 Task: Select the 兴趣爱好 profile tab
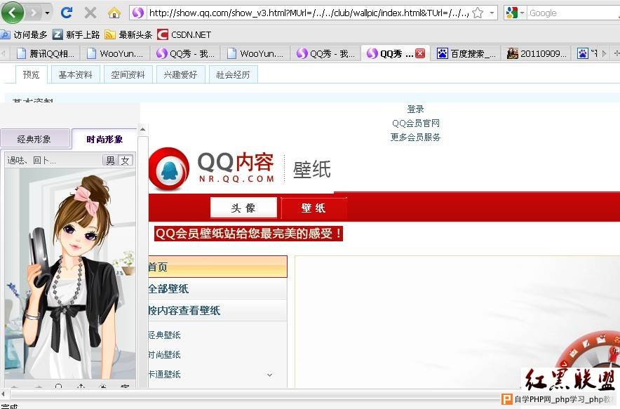click(180, 74)
